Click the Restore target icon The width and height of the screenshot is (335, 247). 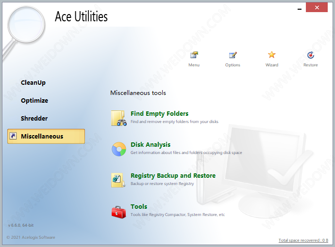coord(311,55)
